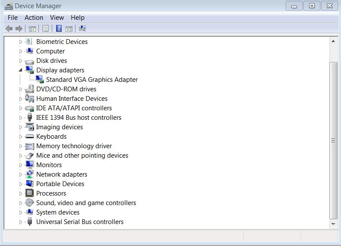Click Show/Hide Action Pane toolbar icon
Image resolution: width=341 pixels, height=246 pixels.
click(x=69, y=29)
